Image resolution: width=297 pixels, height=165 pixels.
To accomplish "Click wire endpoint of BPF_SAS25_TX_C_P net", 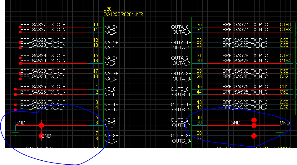I will [15, 89].
